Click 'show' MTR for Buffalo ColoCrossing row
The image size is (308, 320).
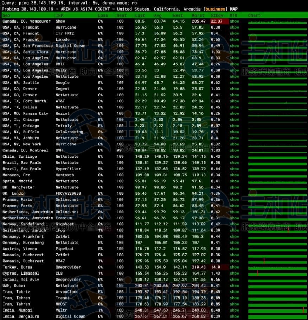(234, 132)
